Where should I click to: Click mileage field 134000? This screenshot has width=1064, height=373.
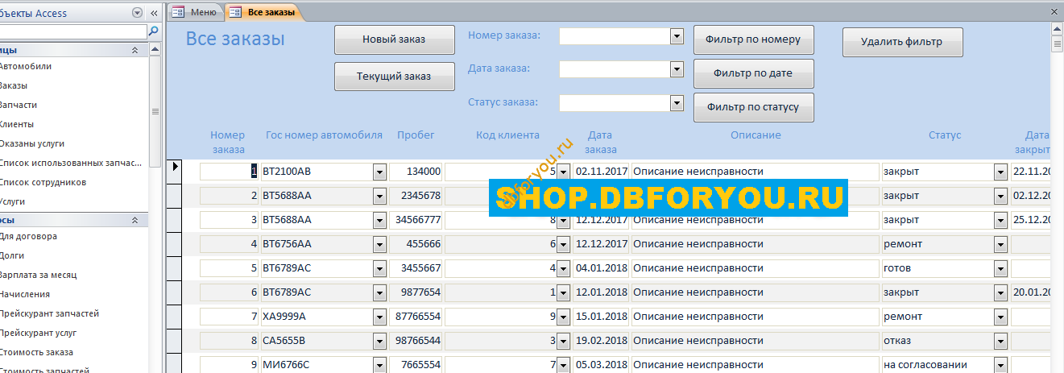416,172
